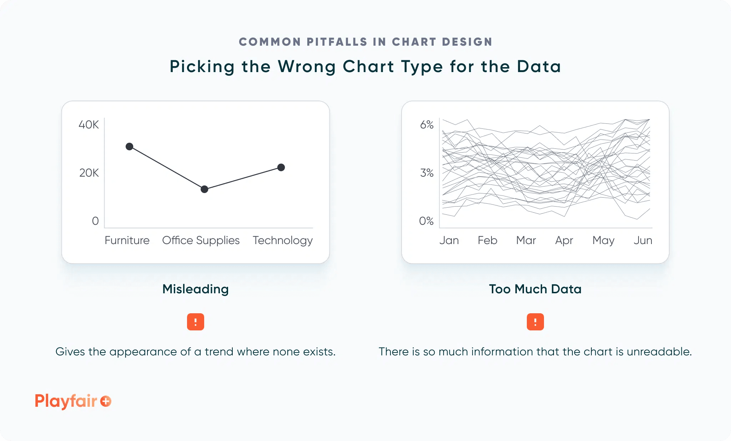
Task: Click the orange warning icon under Misleading
Action: (195, 322)
